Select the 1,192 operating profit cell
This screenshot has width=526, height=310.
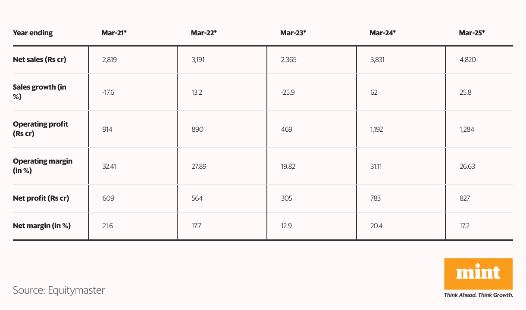(377, 129)
